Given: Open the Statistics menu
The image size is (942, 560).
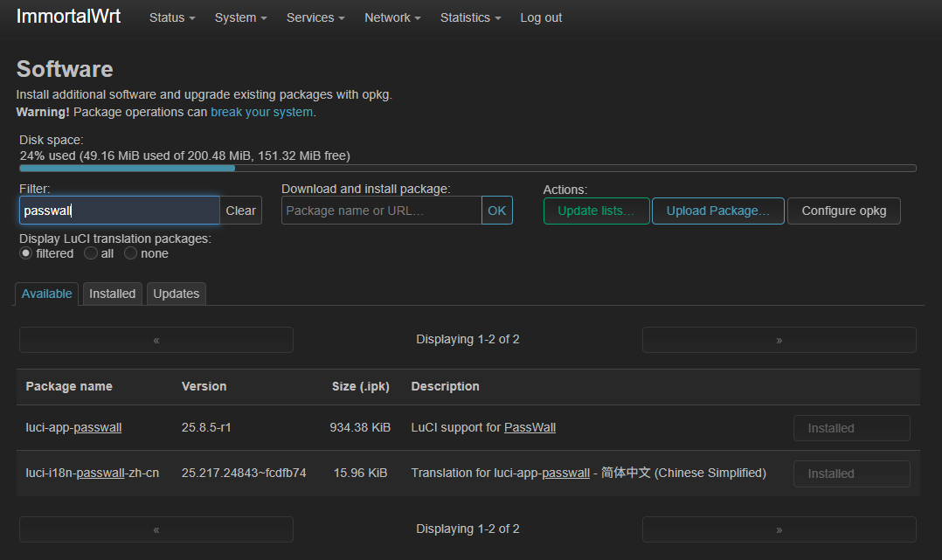Looking at the screenshot, I should point(470,17).
